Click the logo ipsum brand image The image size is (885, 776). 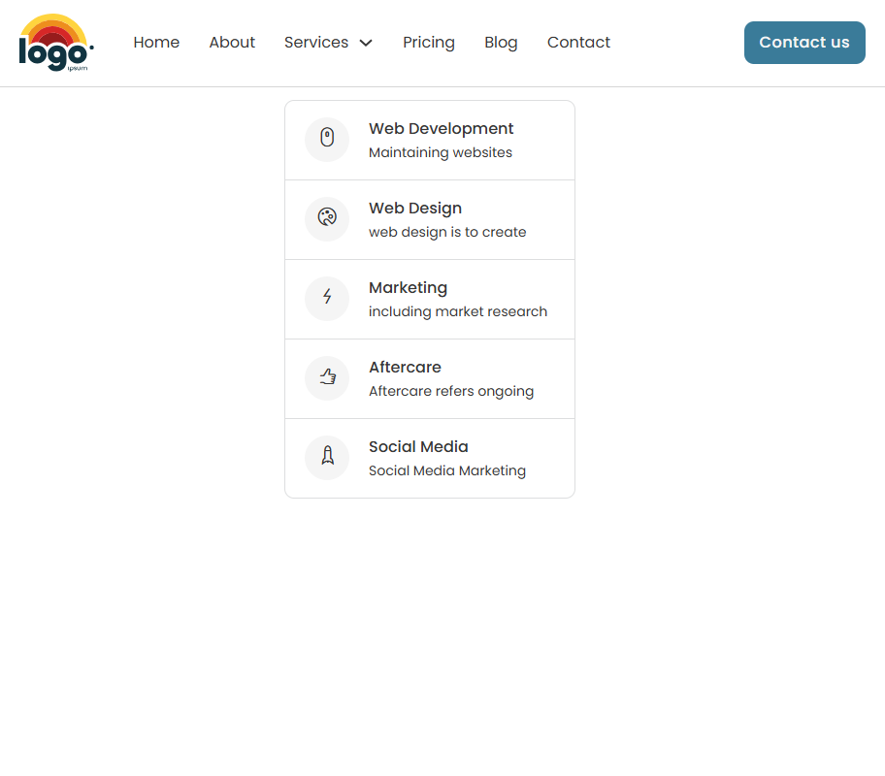point(56,44)
